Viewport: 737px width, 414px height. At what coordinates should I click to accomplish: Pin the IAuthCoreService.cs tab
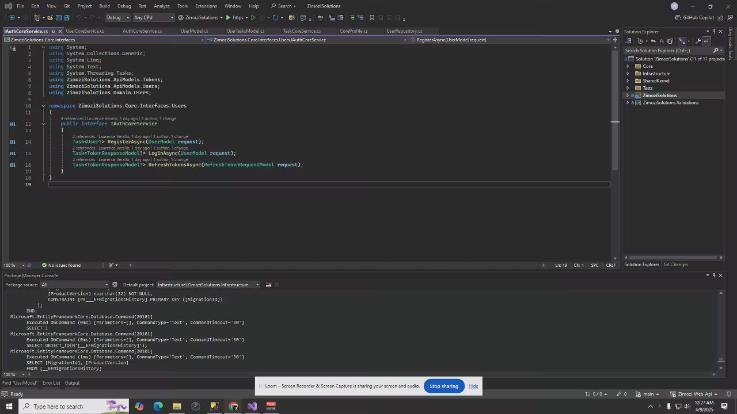pyautogui.click(x=53, y=31)
